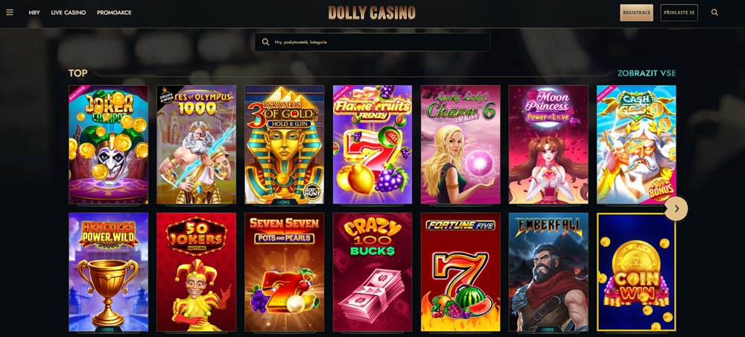Open the Zobrazit vše link
Viewport: 745px width, 337px height.
(x=647, y=73)
